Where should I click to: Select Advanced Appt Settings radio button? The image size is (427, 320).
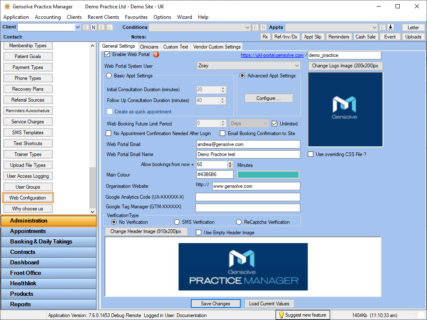tap(242, 76)
